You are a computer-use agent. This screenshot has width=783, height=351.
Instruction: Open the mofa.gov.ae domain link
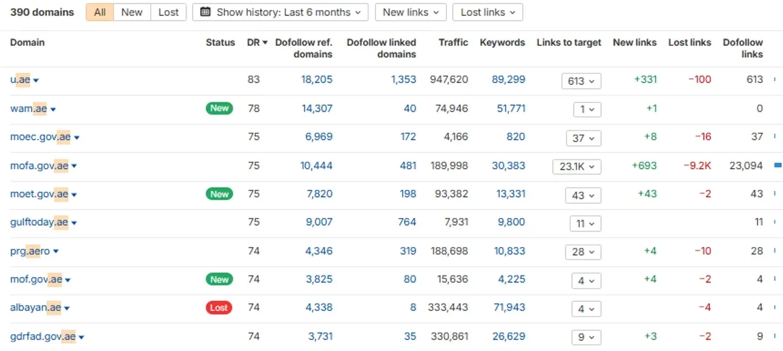pos(39,165)
